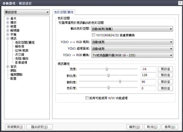This screenshot has width=183, height=132.
Task: Click the 套用(A) button
Action: 170,127
